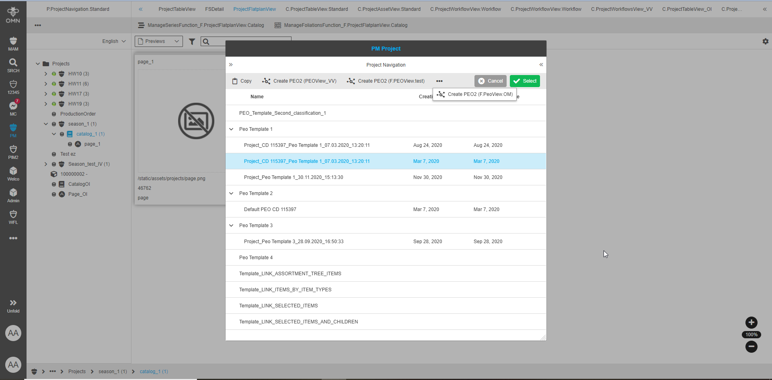This screenshot has height=380, width=772.
Task: Collapse the Peo Template 1 section
Action: click(231, 129)
